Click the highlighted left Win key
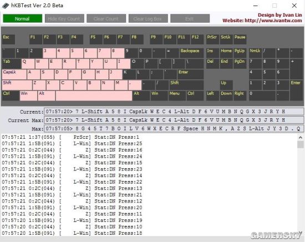Viewport: 305px width, 242px height. pyautogui.click(x=28, y=96)
